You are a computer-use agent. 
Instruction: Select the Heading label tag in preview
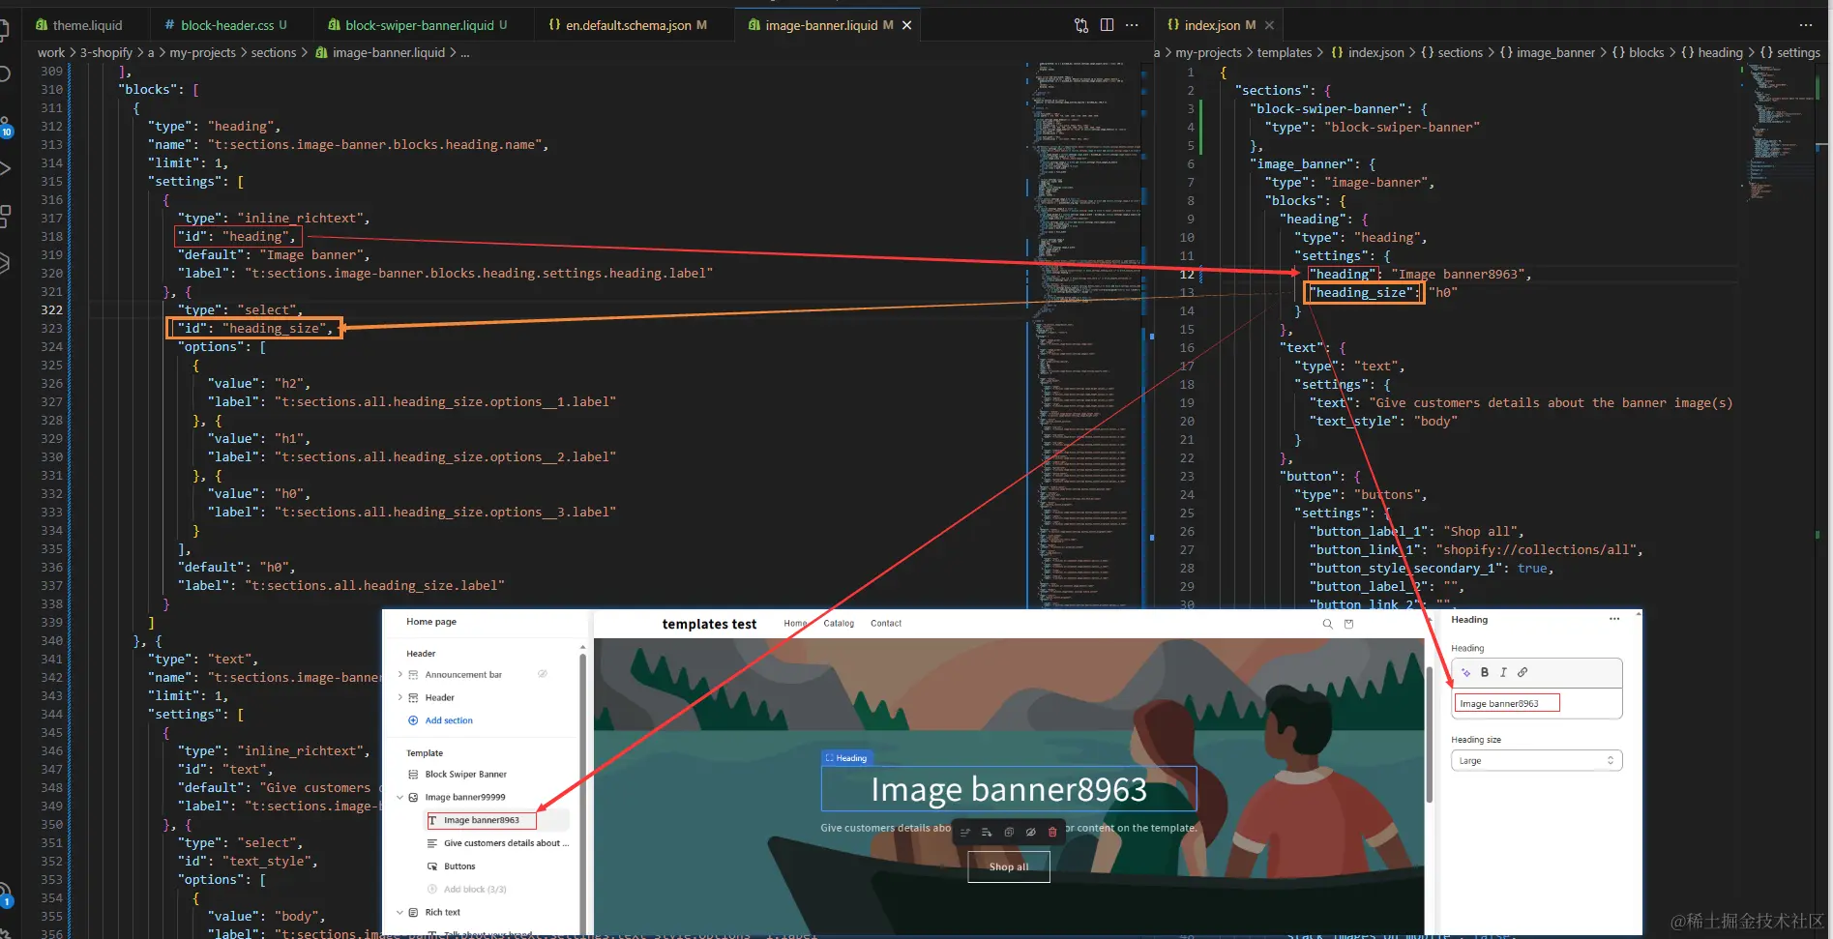tap(846, 758)
